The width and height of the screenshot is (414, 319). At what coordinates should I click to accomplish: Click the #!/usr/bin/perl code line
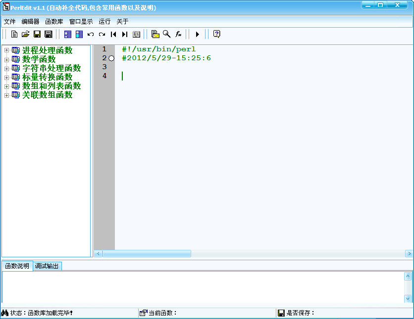pos(158,49)
